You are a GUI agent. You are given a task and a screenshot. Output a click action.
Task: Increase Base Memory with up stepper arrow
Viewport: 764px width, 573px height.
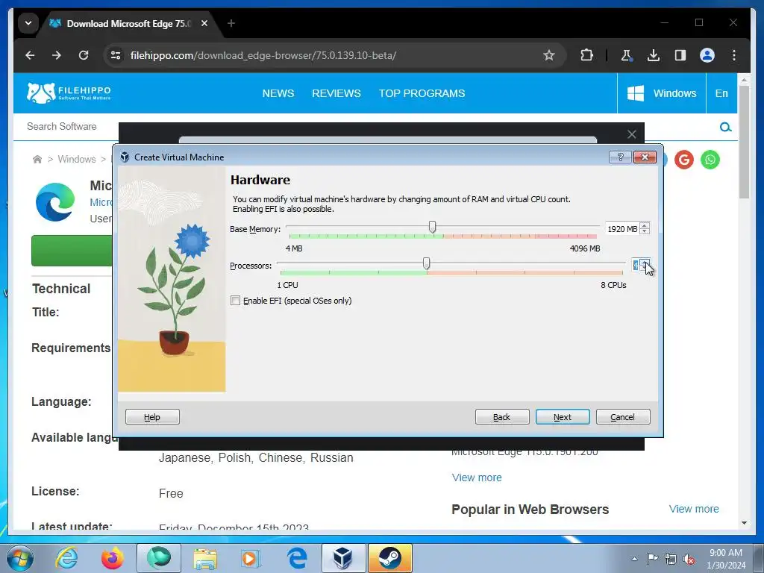(645, 225)
